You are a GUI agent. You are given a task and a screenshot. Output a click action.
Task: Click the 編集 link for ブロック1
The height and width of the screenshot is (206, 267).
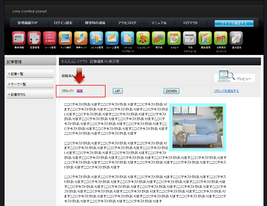tap(80, 91)
